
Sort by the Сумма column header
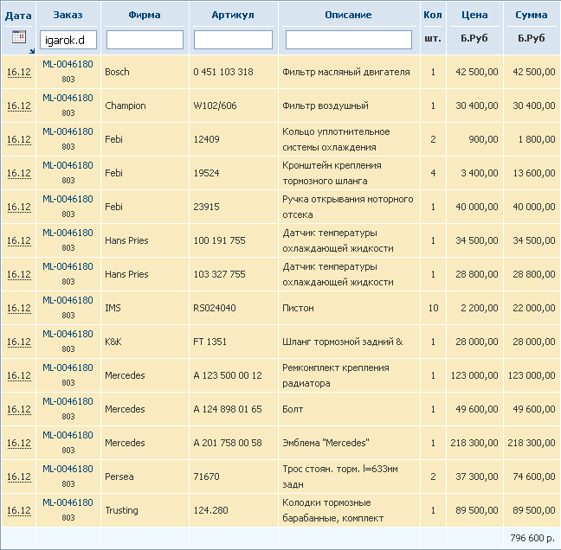[x=532, y=15]
